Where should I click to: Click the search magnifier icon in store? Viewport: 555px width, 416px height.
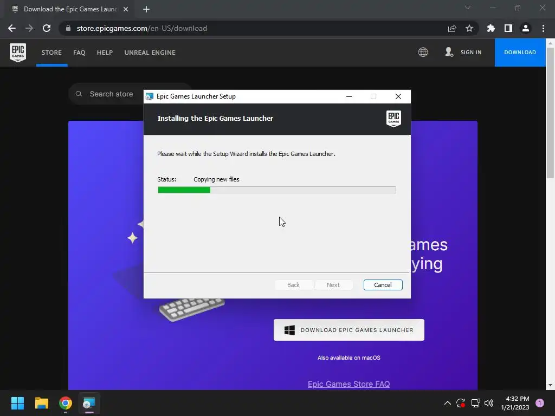click(79, 94)
